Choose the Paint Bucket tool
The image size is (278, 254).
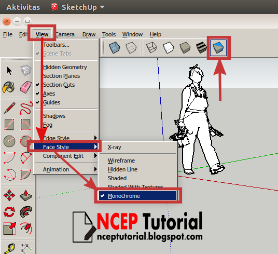(8, 87)
